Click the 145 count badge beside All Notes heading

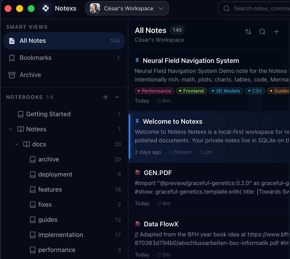177,30
